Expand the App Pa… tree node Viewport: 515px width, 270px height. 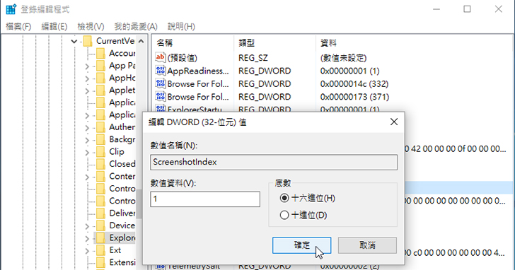click(x=87, y=66)
